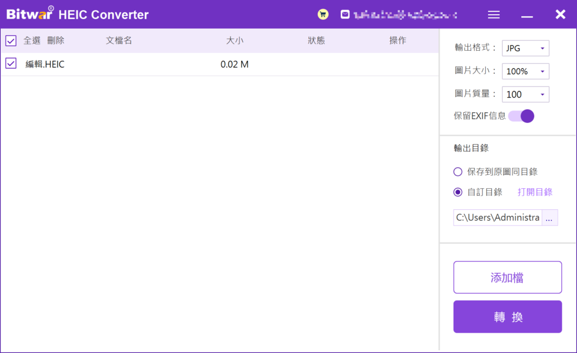Open the 輸出格式 JPG dropdown
The width and height of the screenshot is (577, 353).
click(525, 48)
